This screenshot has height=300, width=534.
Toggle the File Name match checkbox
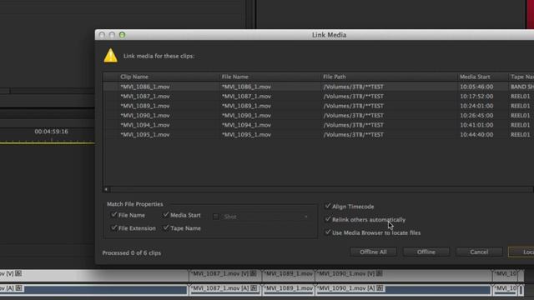(114, 215)
